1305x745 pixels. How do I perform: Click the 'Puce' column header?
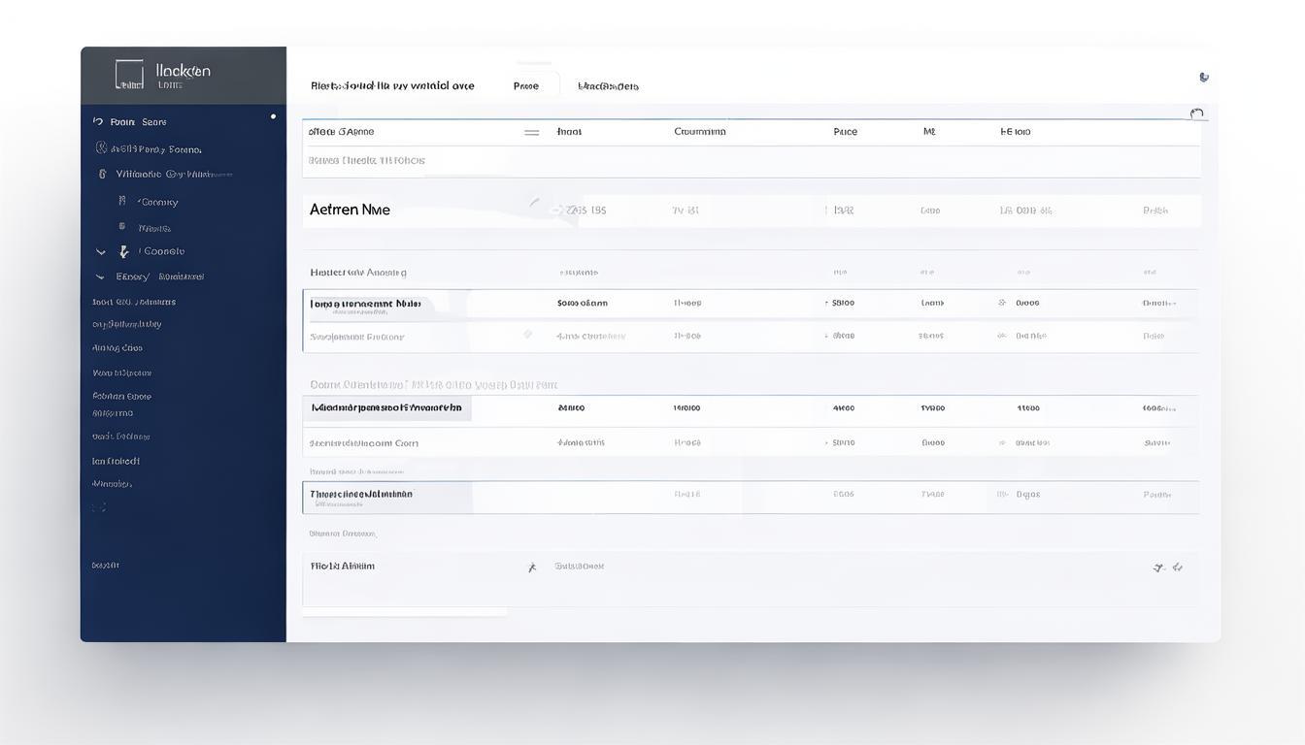tap(846, 132)
